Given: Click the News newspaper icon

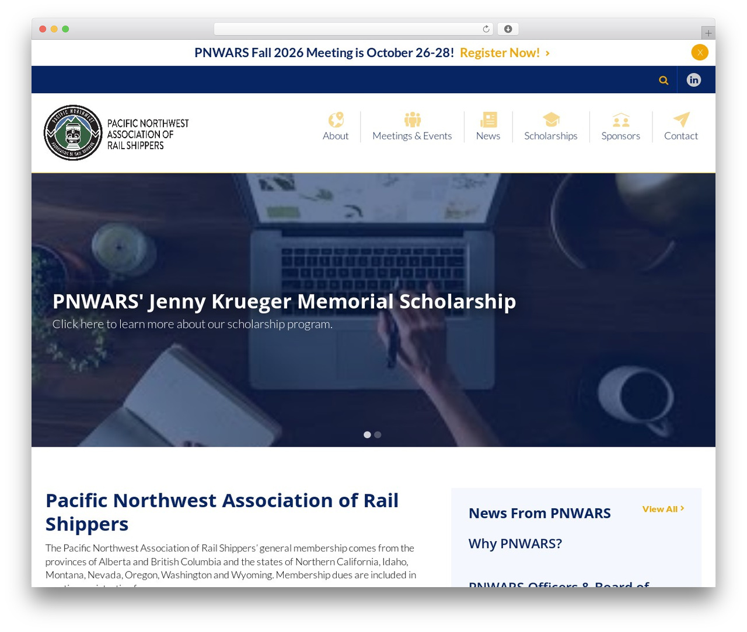Looking at the screenshot, I should [488, 120].
